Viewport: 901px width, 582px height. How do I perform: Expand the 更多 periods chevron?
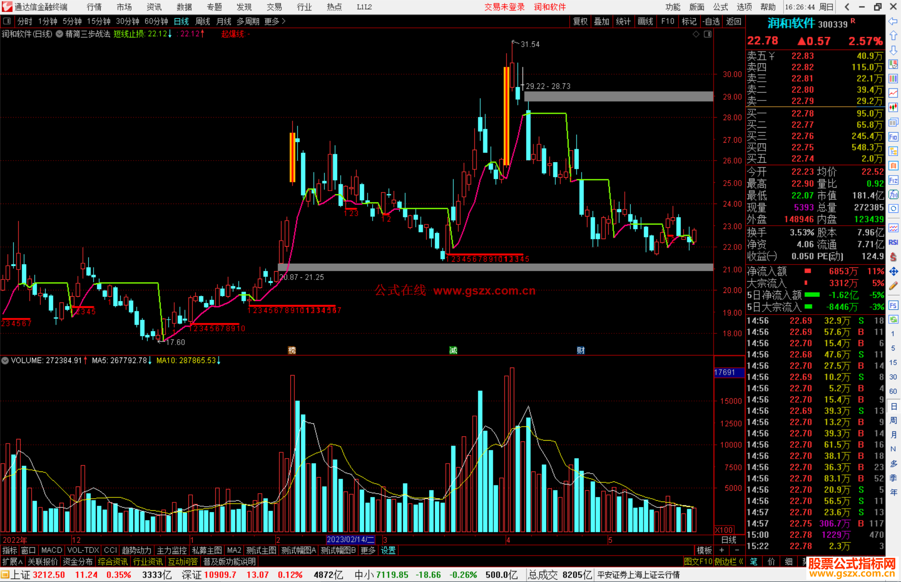coord(284,21)
